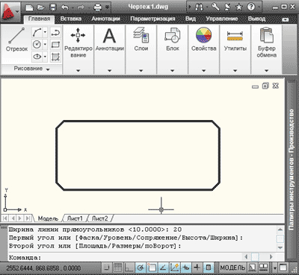Open Communication Center satellite dish icon

[x=227, y=7]
